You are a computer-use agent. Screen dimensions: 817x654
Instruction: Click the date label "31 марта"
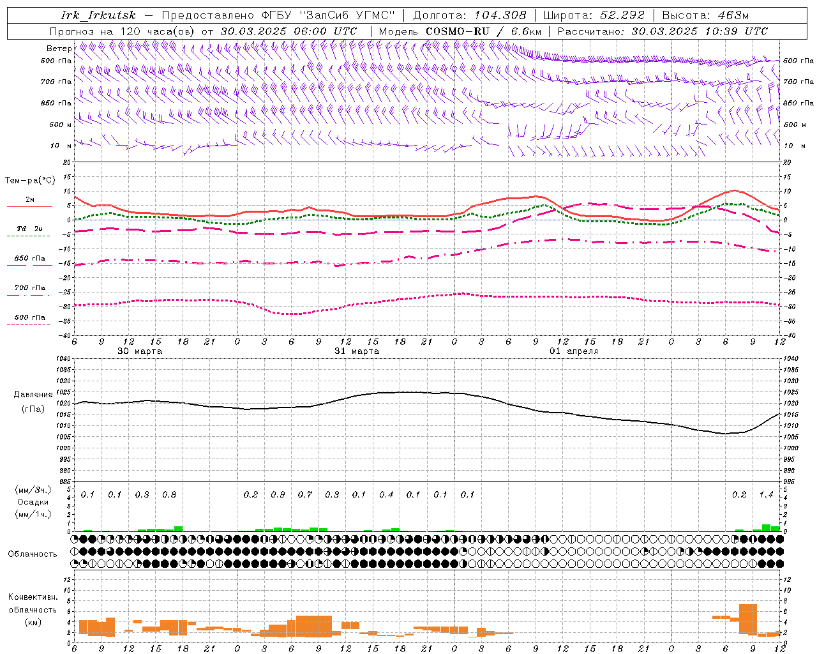click(357, 351)
